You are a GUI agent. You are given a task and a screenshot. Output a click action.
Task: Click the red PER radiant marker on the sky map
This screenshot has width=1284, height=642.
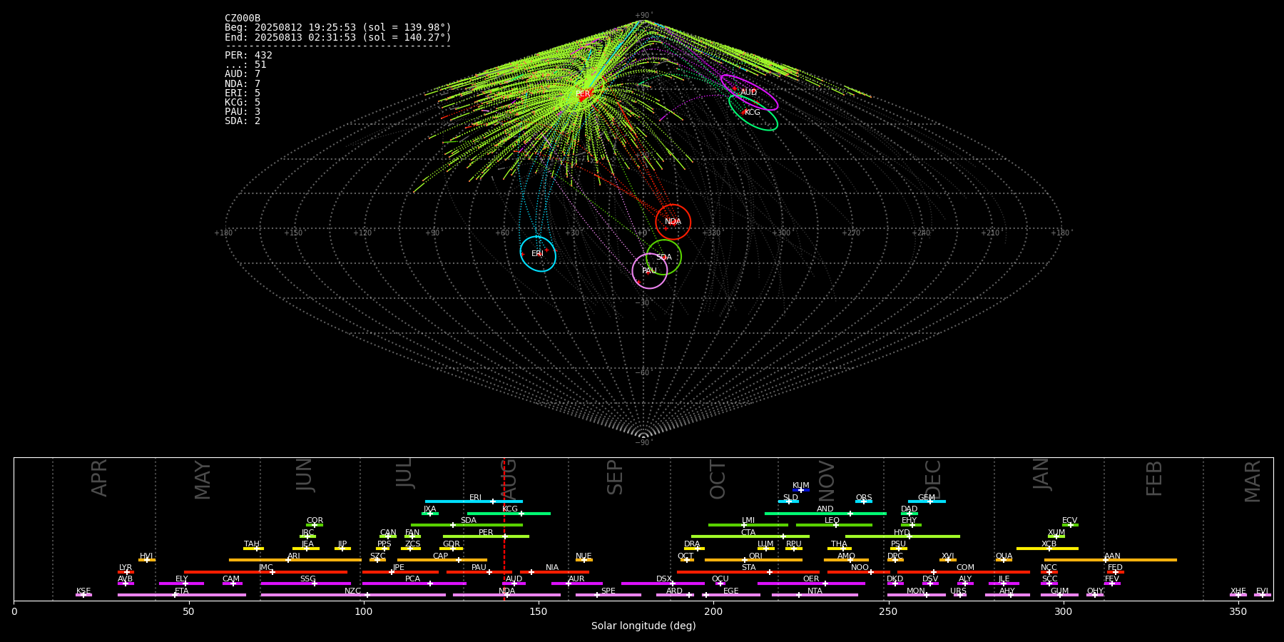pos(583,93)
